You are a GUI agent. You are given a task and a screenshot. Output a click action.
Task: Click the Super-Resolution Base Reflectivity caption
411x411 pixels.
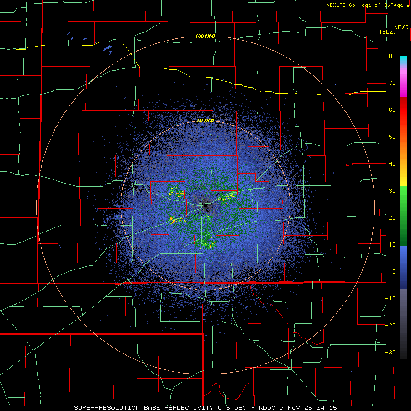[205, 408]
